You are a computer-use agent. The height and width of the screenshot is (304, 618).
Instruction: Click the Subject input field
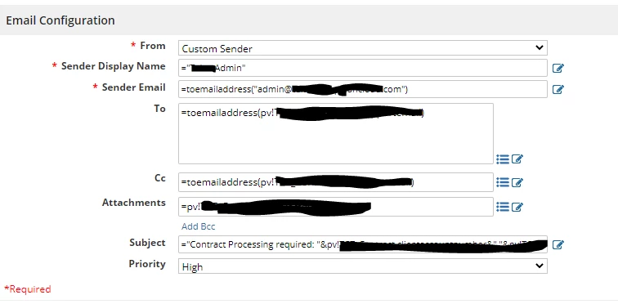coord(363,244)
